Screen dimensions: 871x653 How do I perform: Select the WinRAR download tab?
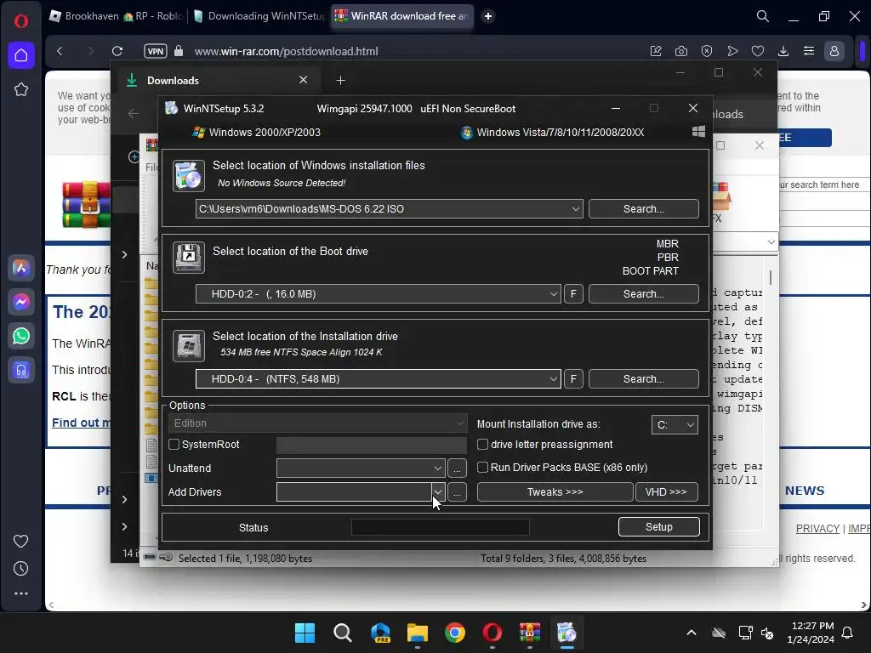coord(401,16)
